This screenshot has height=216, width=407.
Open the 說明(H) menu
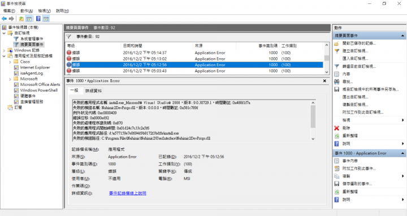(x=62, y=11)
